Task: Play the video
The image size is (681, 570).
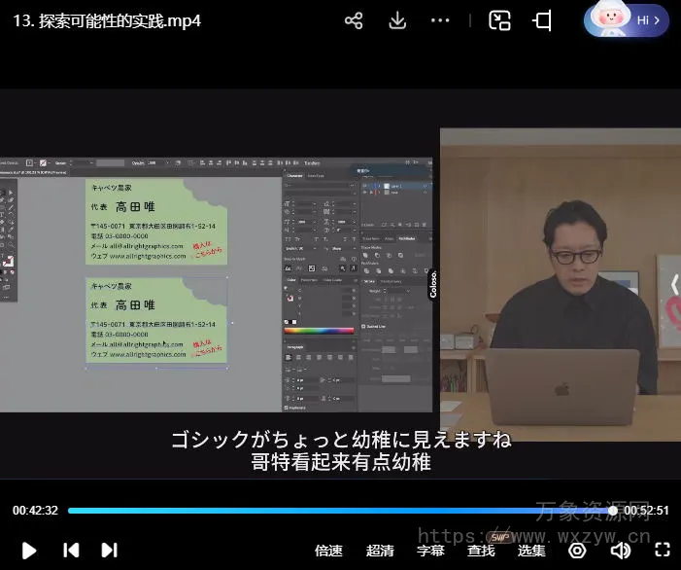Action: tap(29, 551)
